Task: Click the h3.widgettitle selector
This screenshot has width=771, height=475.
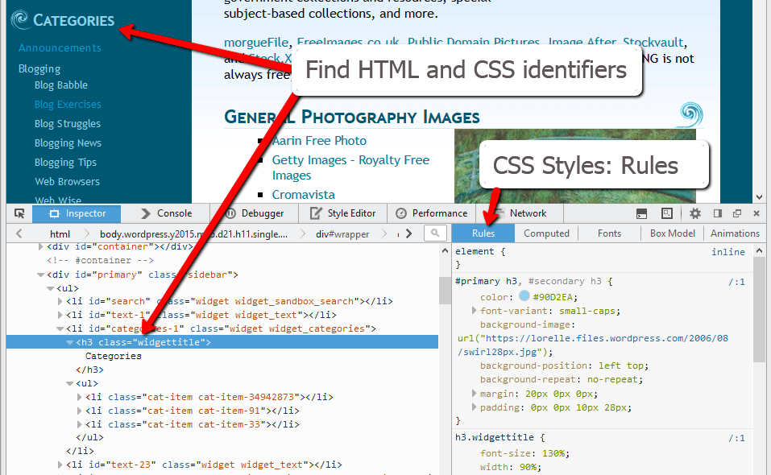Action: 494,437
